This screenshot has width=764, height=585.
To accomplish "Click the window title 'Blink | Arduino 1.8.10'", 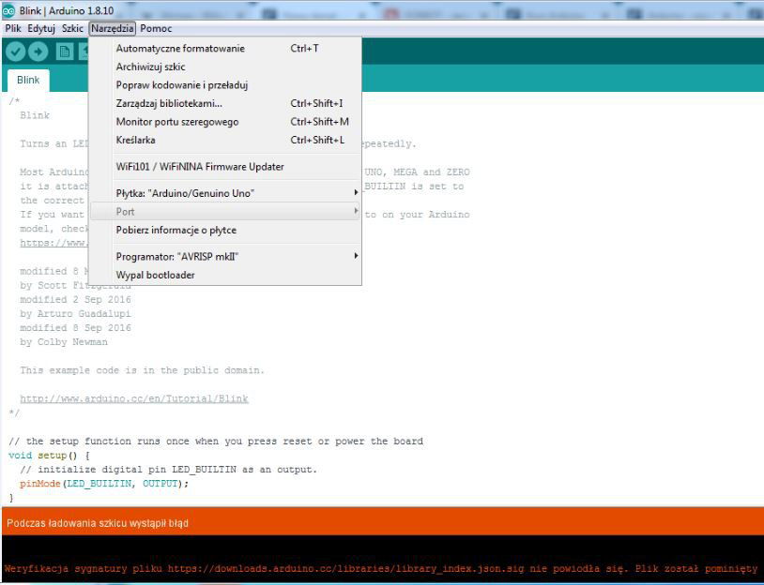I will tap(67, 10).
